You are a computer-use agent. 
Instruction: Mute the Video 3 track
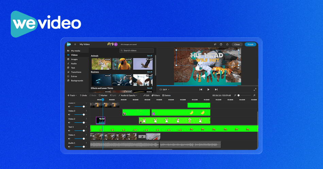69,115
